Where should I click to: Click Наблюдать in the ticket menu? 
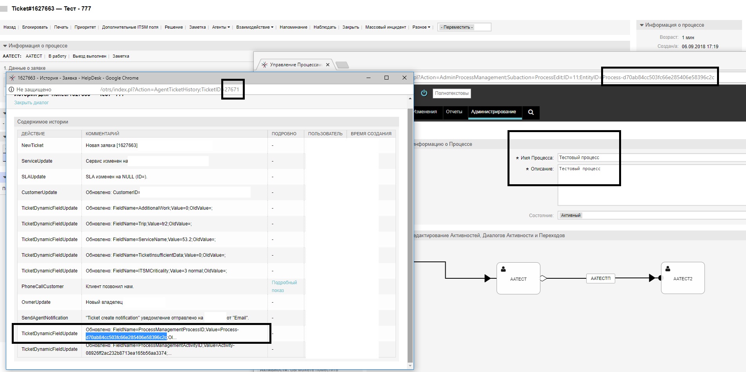[x=325, y=27]
